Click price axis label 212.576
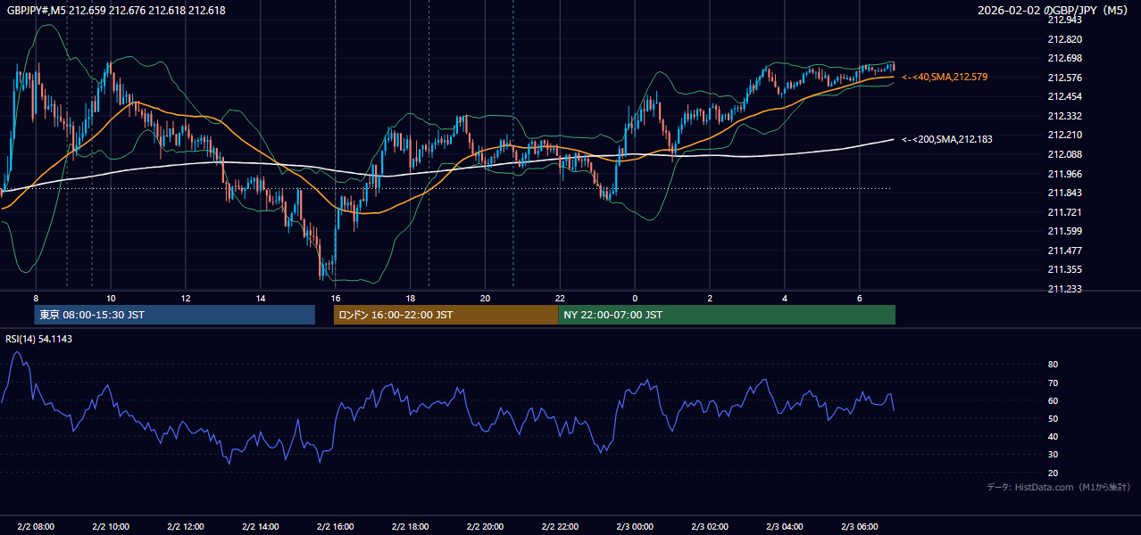The height and width of the screenshot is (535, 1141). [1065, 78]
